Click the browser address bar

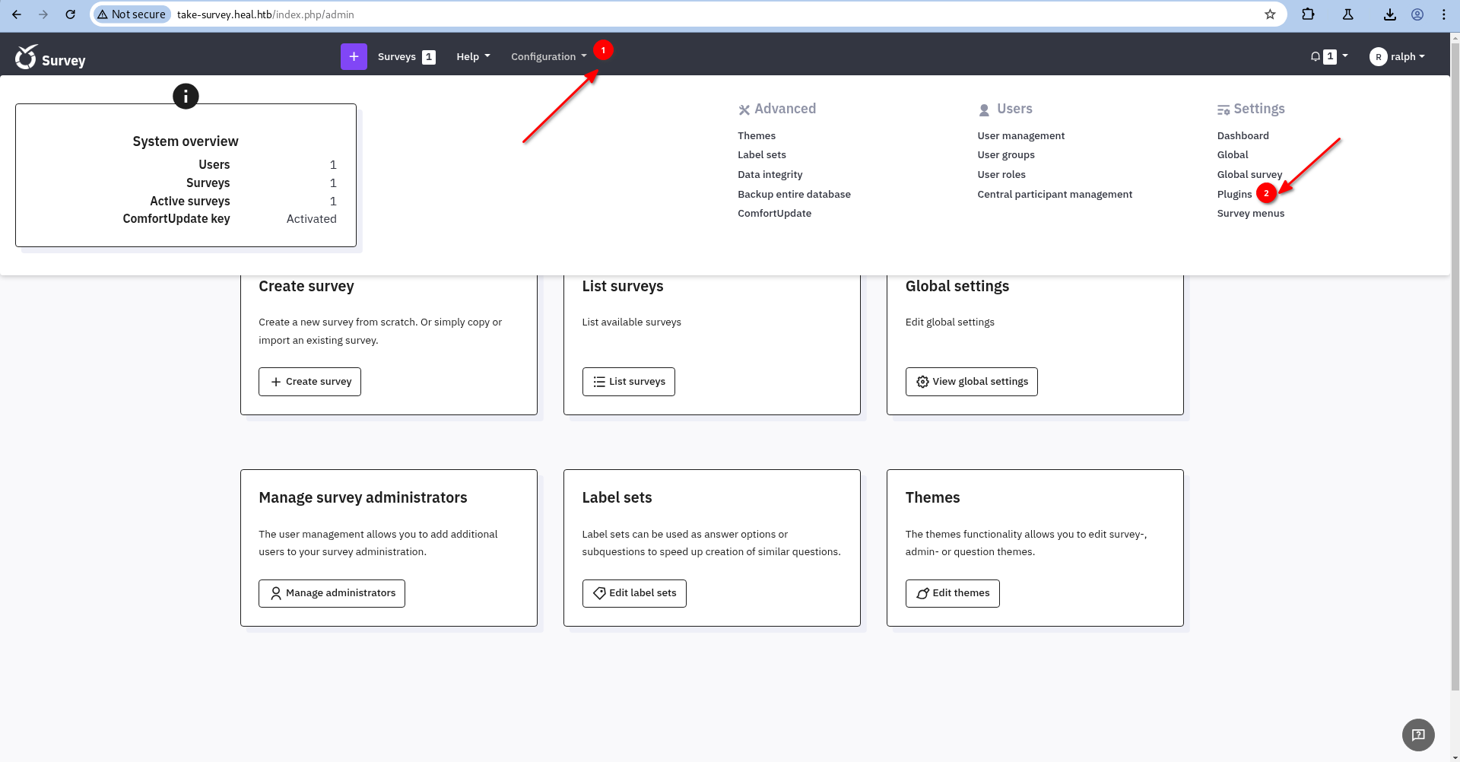point(684,14)
